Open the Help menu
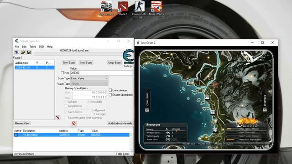Screen dimensions: 292x164 [50, 46]
